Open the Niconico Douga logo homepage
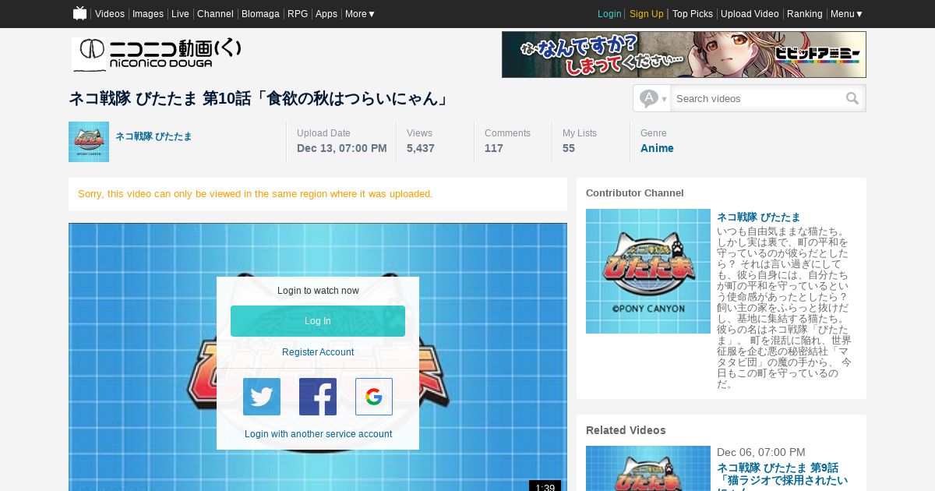This screenshot has height=491, width=935. click(157, 54)
